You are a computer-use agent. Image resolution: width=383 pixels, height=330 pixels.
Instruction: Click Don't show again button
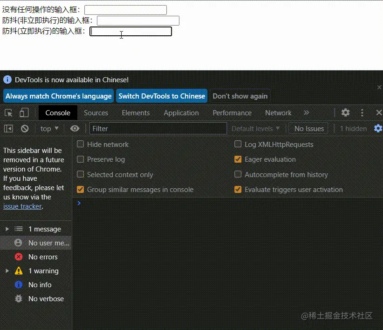[x=240, y=96]
